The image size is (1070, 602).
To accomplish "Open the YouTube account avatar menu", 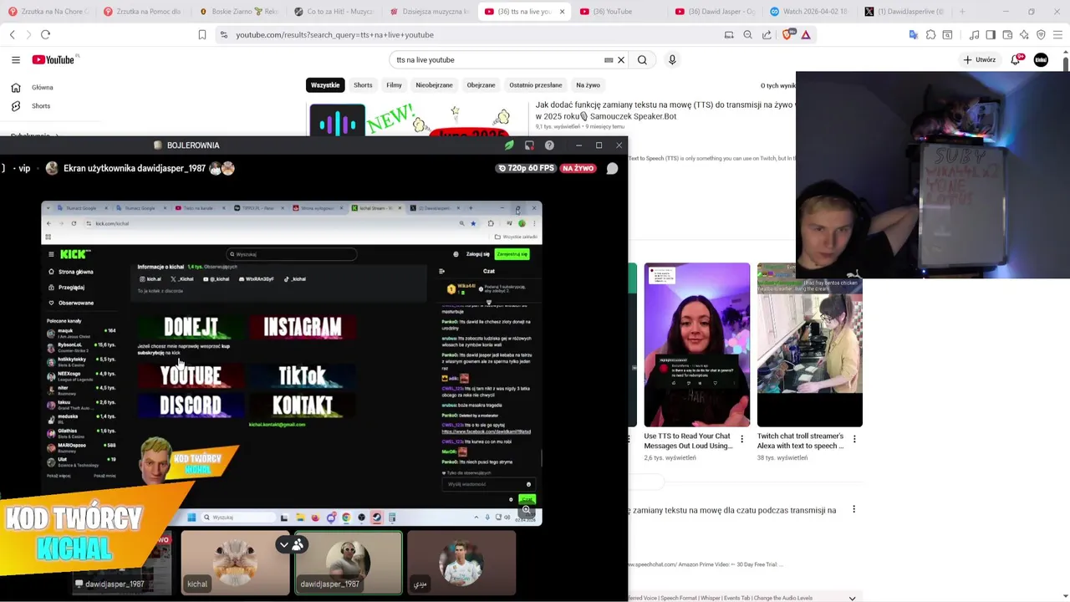I will [1041, 59].
